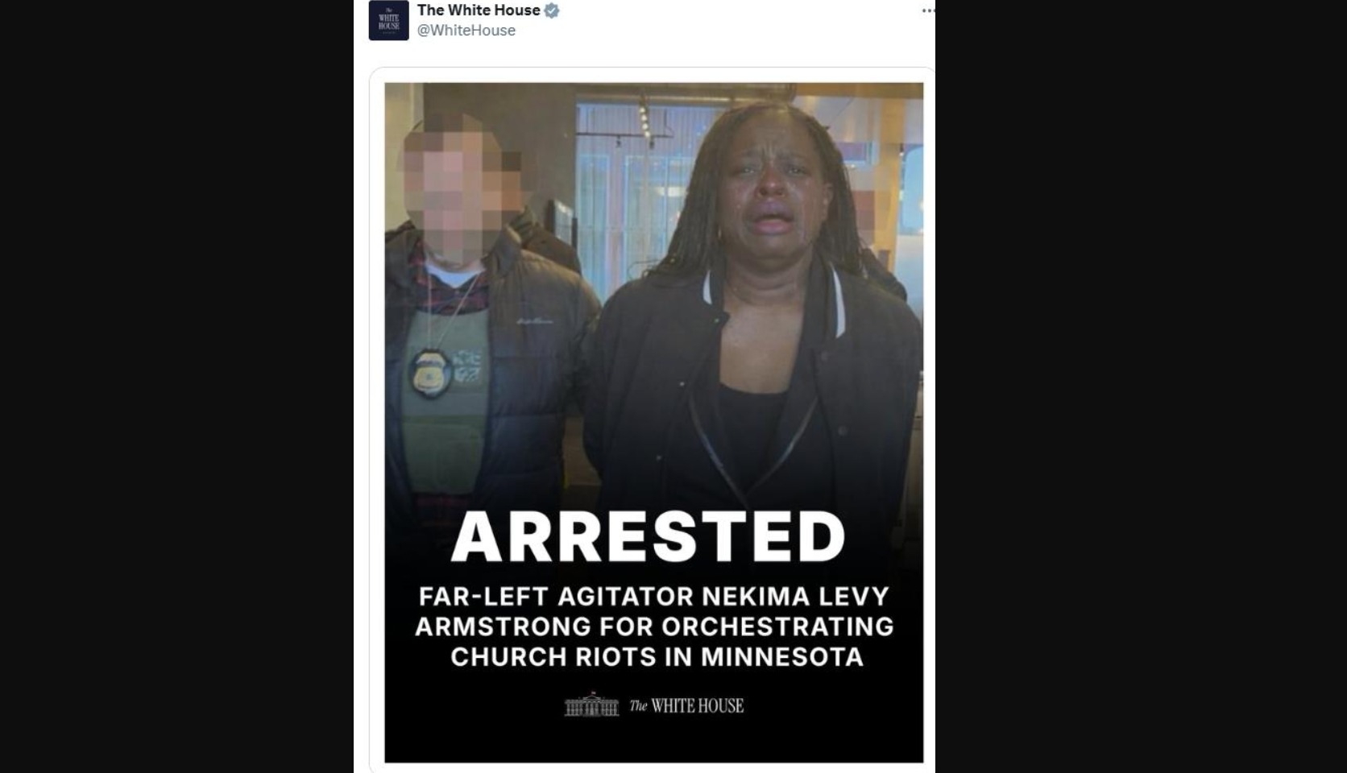Viewport: 1347px width, 773px height.
Task: Click The White House profile avatar
Action: coord(389,20)
